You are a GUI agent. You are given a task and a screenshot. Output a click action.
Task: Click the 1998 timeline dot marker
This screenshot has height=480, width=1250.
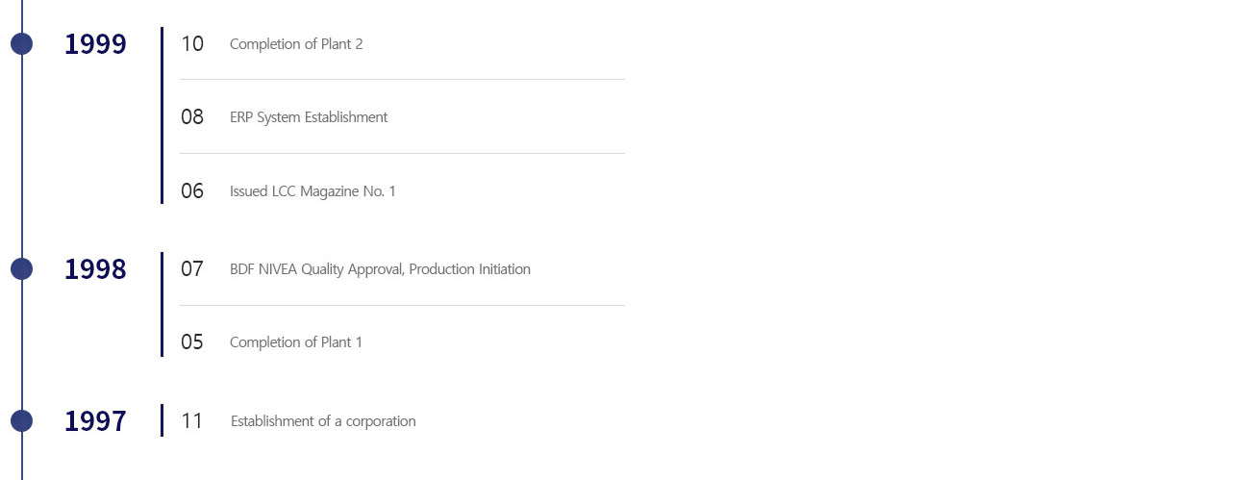(x=21, y=268)
